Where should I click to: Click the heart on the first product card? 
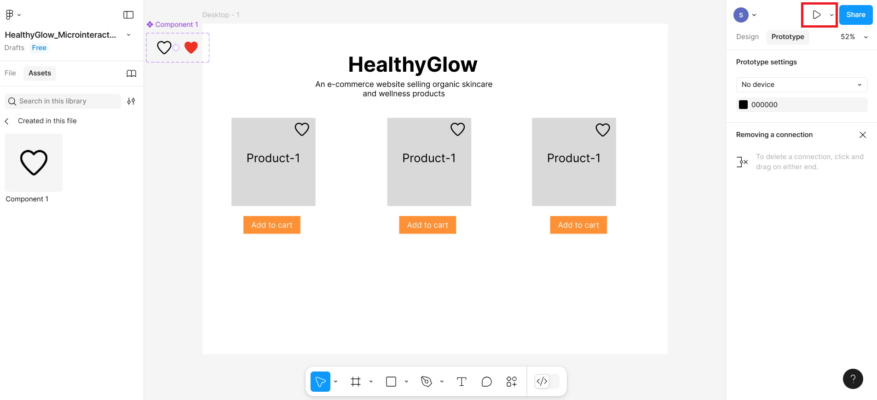(x=302, y=130)
